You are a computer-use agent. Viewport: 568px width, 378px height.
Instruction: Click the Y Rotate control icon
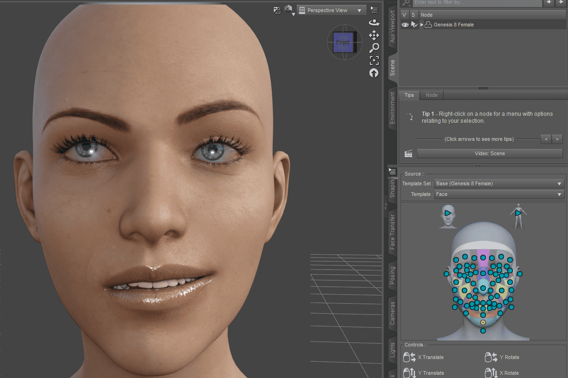490,357
